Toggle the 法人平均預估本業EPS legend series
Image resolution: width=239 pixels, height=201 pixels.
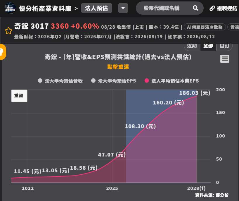pyautogui.click(x=172, y=81)
